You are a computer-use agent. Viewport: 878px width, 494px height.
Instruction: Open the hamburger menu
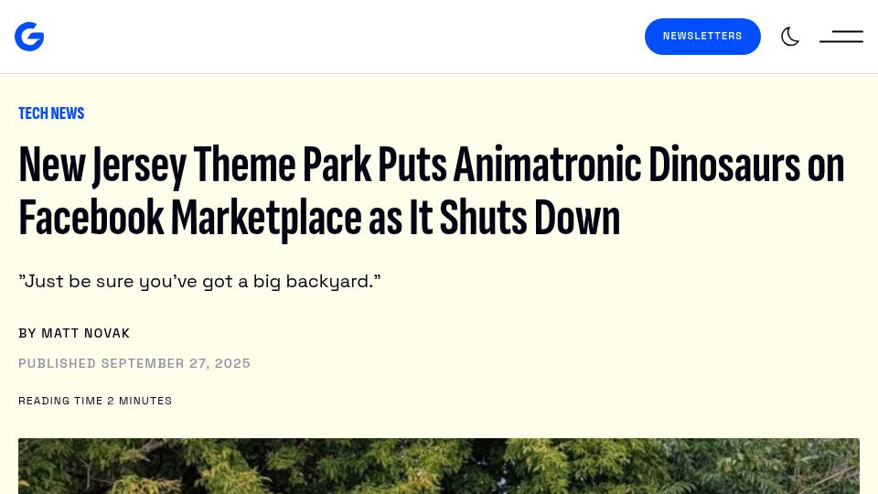tap(841, 37)
